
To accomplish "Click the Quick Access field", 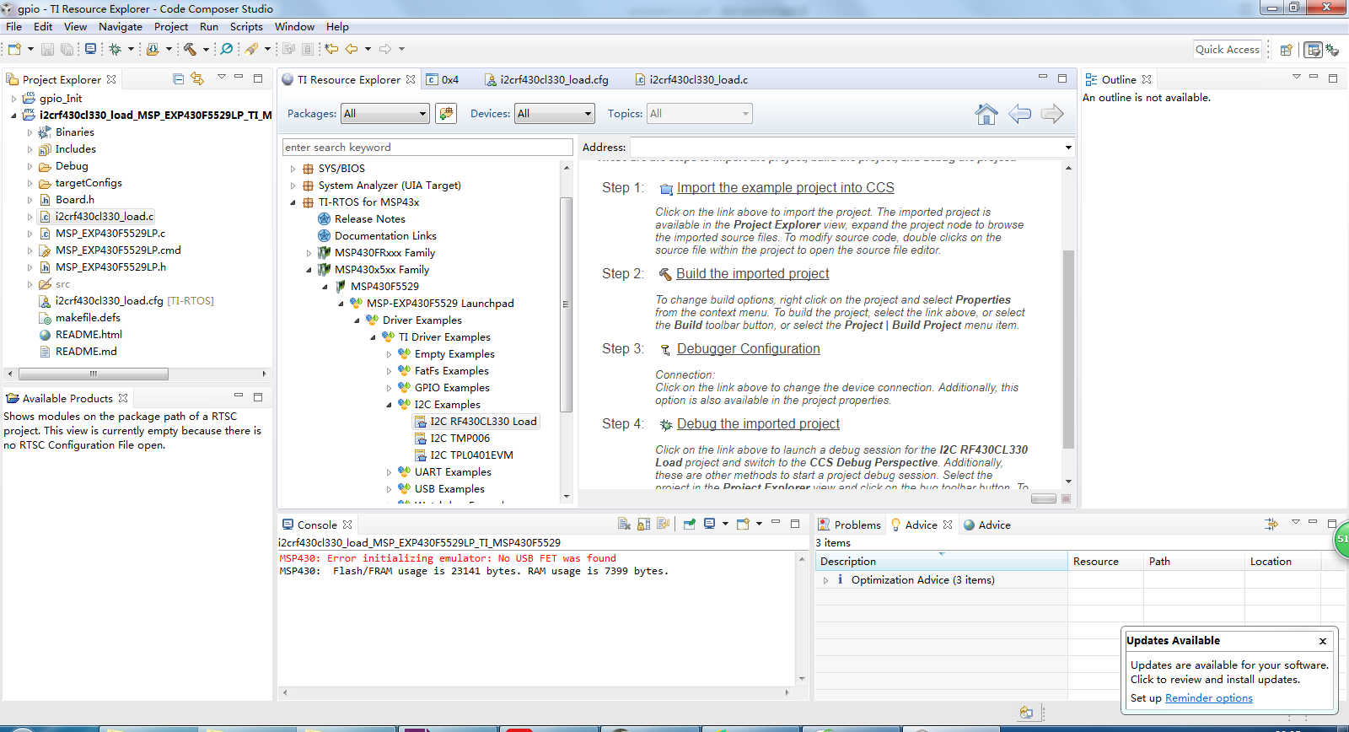I will (1227, 50).
